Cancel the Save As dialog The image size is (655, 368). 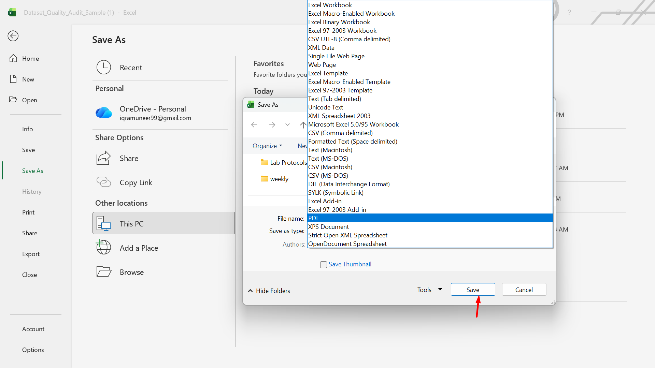point(524,290)
